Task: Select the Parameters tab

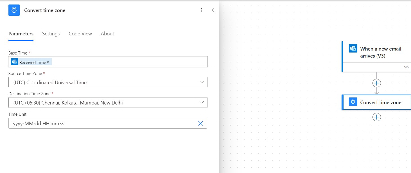Action: (x=21, y=34)
